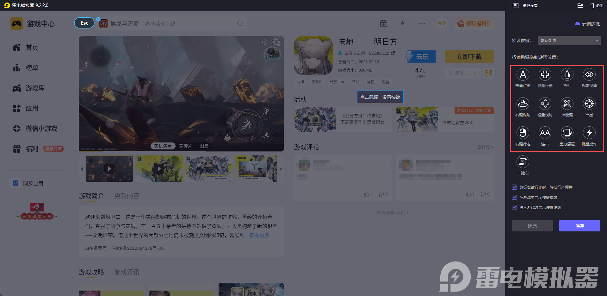Show the QR code for download
Screen dimensions: 607x296
tap(488, 73)
